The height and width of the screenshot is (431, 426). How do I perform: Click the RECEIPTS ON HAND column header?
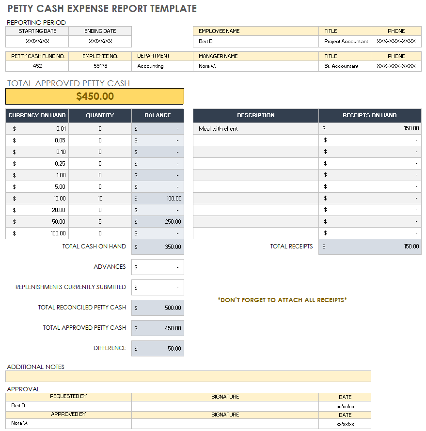tap(370, 115)
